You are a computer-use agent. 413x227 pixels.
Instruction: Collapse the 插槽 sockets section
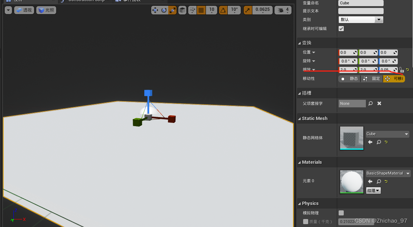(x=300, y=93)
